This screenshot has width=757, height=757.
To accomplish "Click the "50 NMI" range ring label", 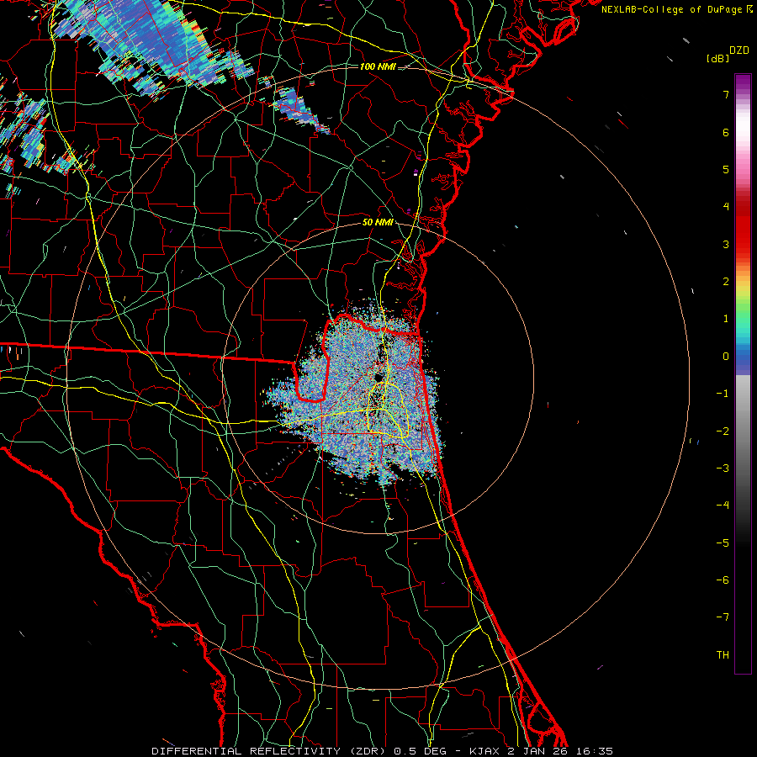I will (378, 222).
